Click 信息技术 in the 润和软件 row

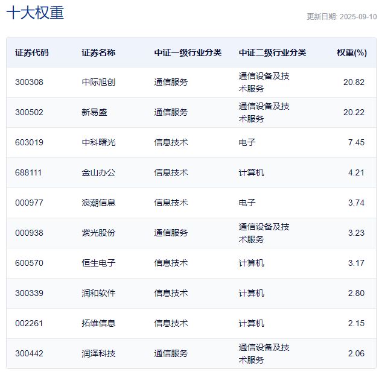171,293
